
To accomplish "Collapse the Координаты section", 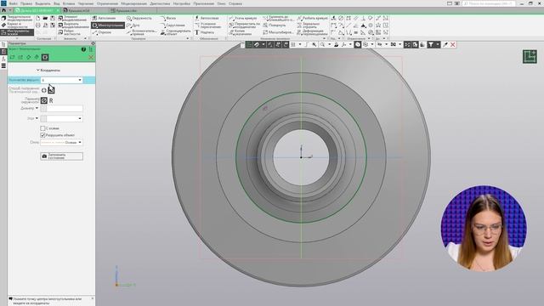I will tap(48, 70).
